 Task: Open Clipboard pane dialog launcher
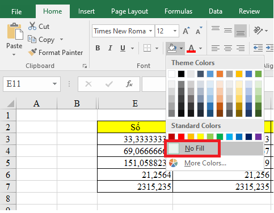pyautogui.click(x=85, y=66)
